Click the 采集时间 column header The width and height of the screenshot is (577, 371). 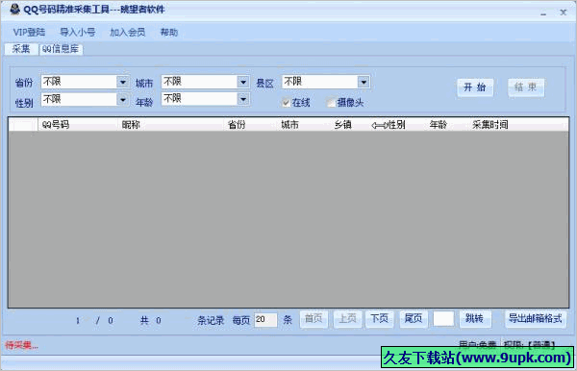(489, 125)
